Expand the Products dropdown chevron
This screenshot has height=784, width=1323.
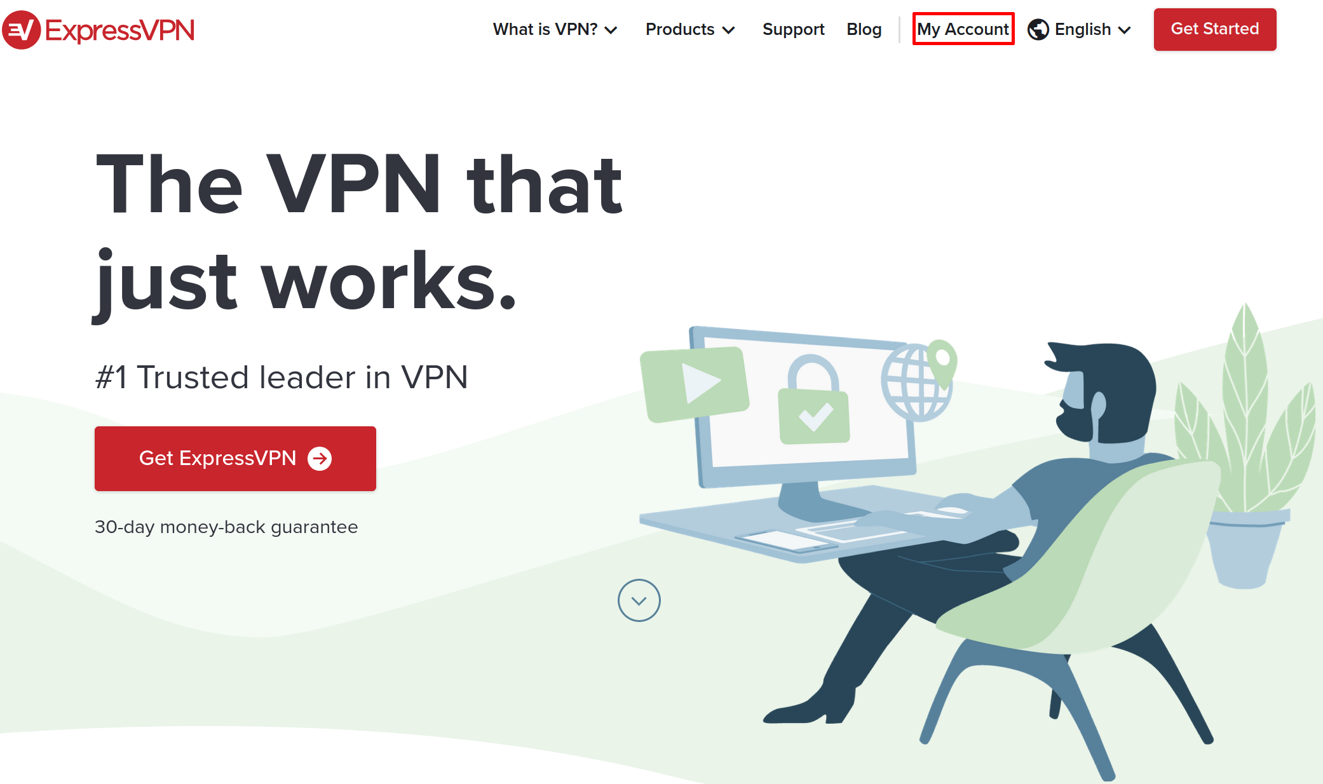click(x=729, y=30)
